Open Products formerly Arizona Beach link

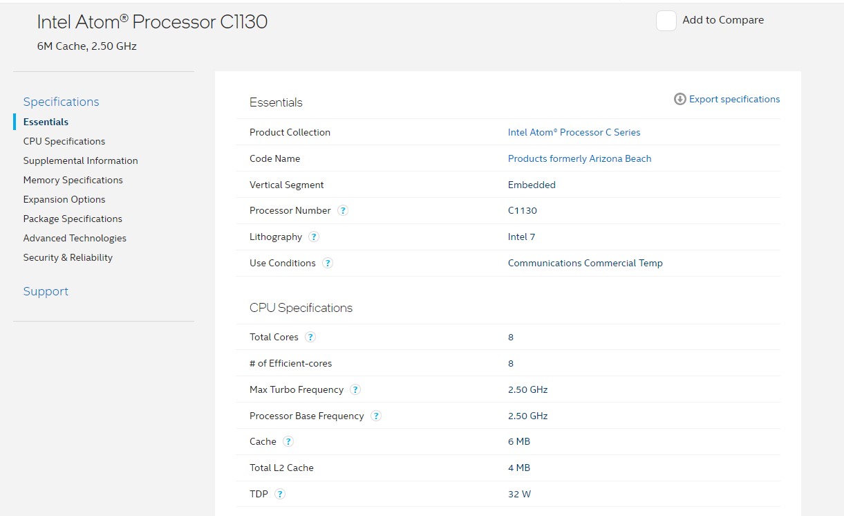pos(579,158)
